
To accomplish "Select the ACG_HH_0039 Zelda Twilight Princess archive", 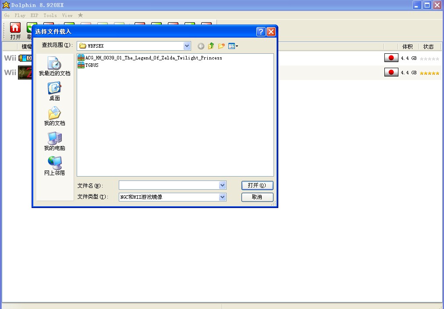I will pos(150,58).
